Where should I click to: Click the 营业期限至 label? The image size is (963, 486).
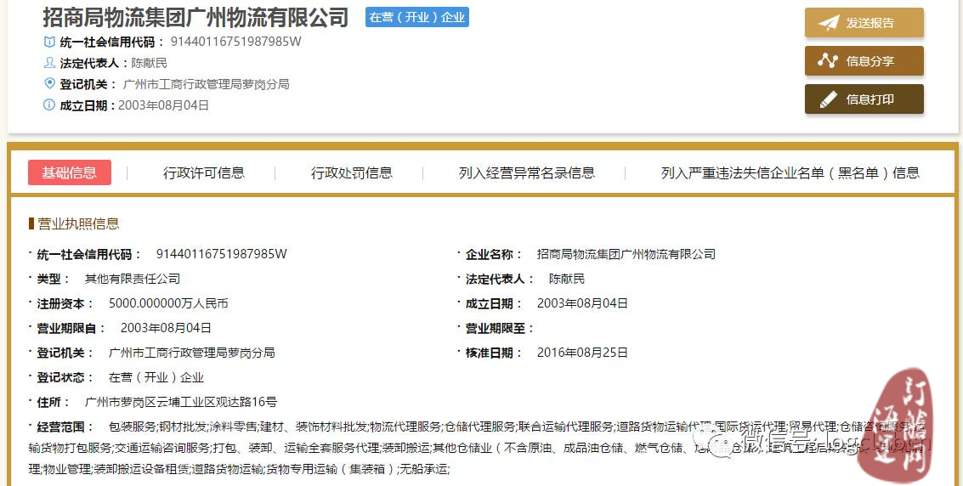click(x=499, y=328)
